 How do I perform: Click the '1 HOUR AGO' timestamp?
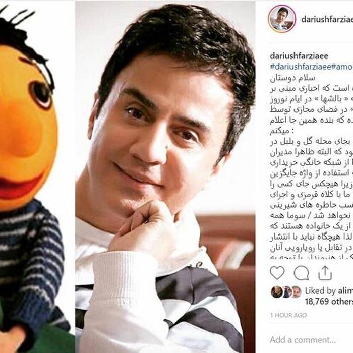pos(288,315)
